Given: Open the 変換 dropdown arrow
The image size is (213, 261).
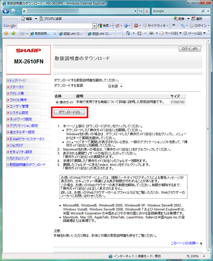Looking at the screenshot, I should click(188, 19).
